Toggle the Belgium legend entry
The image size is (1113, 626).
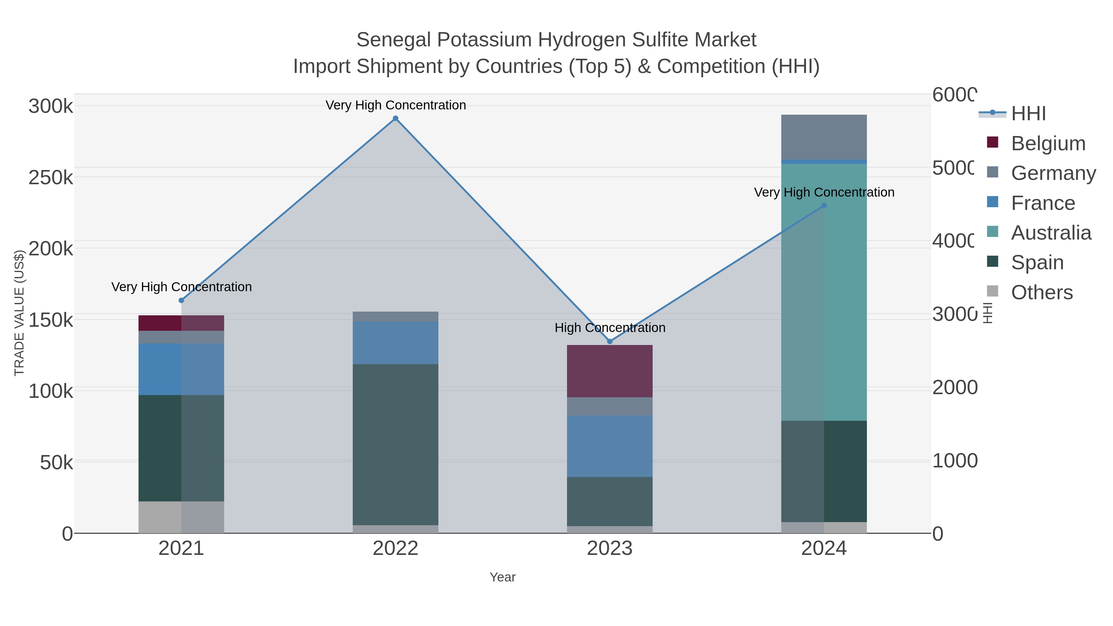[x=1036, y=143]
